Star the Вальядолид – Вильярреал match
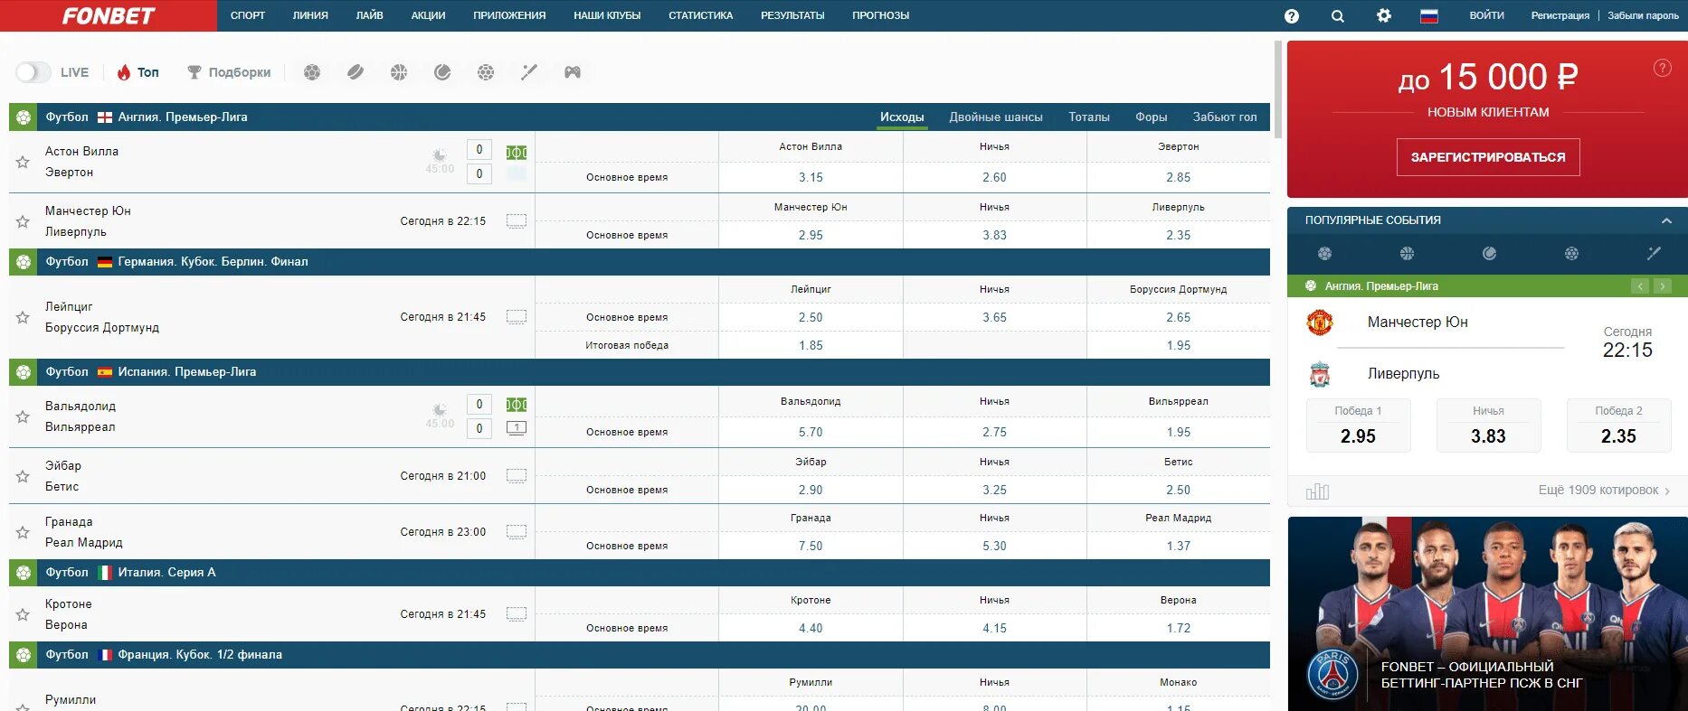Image resolution: width=1688 pixels, height=711 pixels. [23, 416]
